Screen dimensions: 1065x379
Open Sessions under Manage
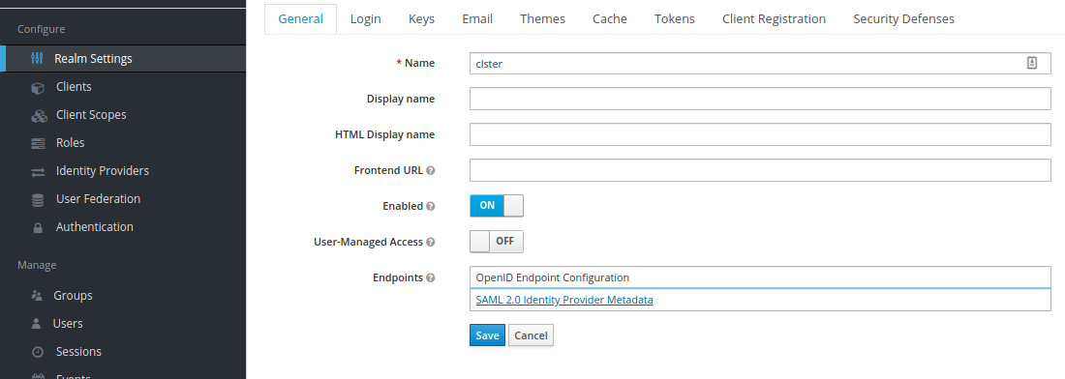click(x=78, y=352)
